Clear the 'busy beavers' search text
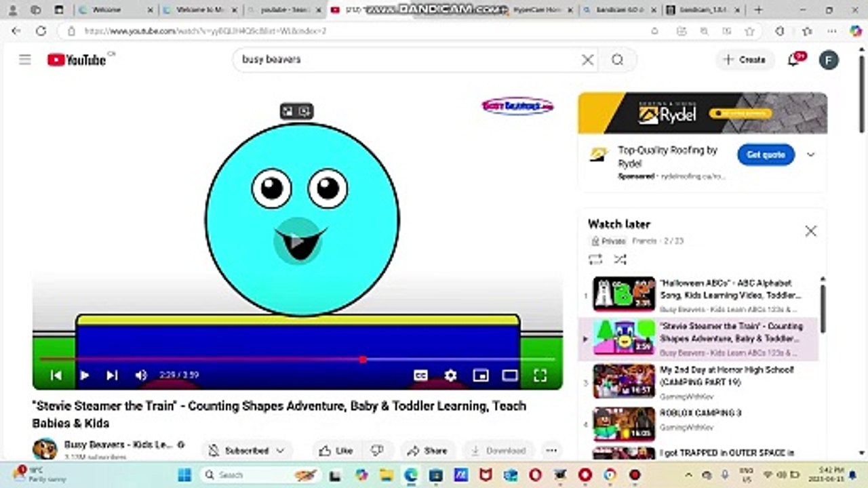This screenshot has height=488, width=868. (x=588, y=60)
